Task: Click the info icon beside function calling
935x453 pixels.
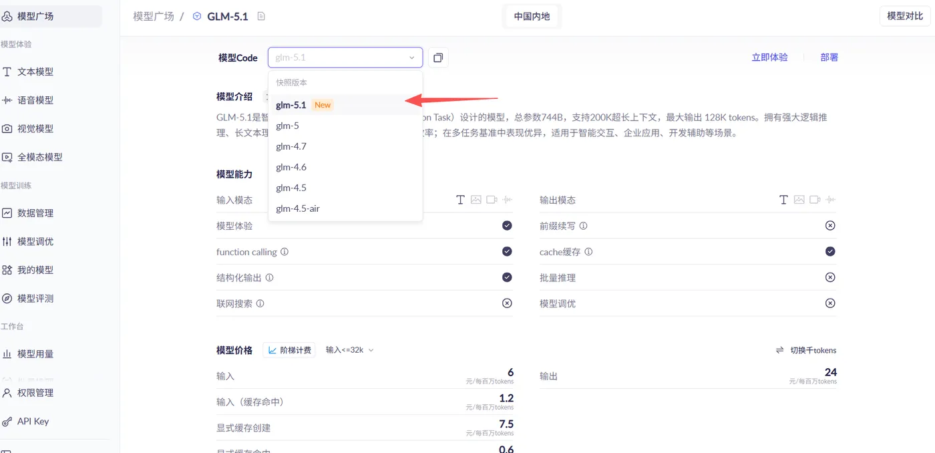Action: (285, 252)
